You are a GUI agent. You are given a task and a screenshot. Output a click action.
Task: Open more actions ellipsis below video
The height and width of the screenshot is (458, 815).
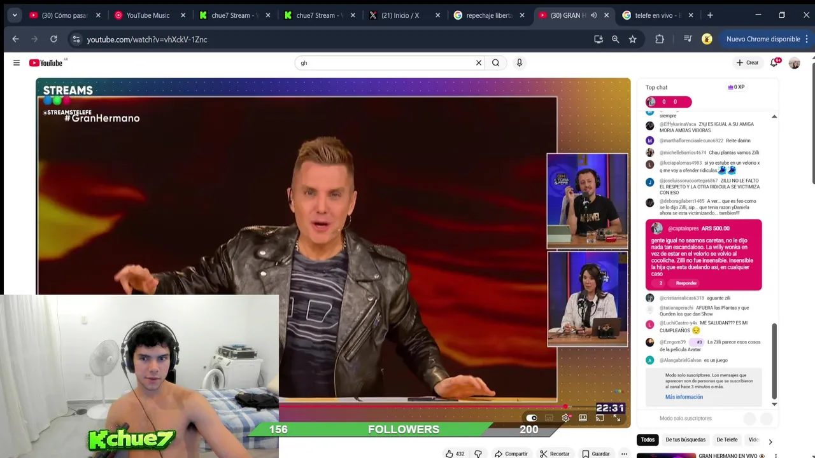pos(624,454)
